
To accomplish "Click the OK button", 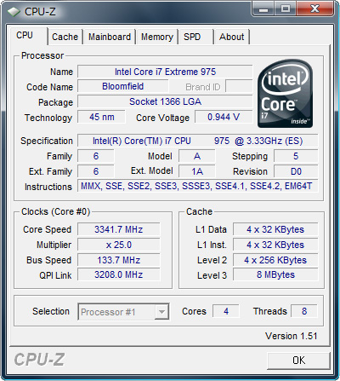I will pos(298,361).
